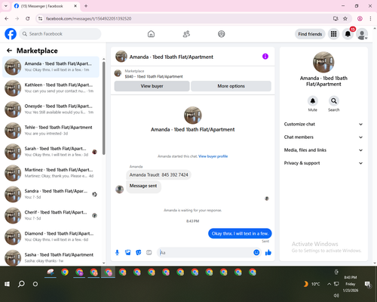Open notifications bell with 15 badge
This screenshot has width=377, height=302.
tap(348, 34)
